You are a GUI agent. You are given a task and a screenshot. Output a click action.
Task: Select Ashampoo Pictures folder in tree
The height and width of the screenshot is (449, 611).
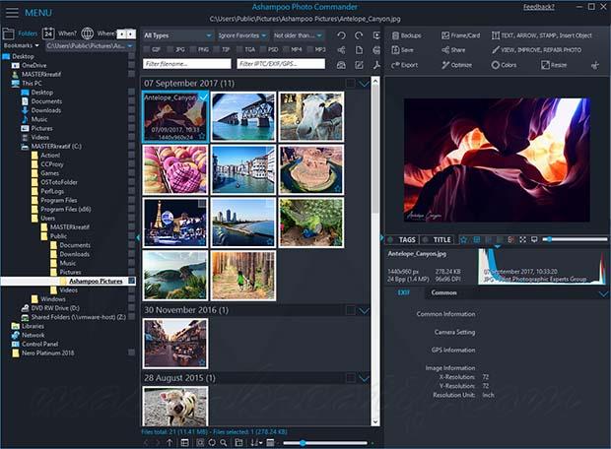pos(96,282)
